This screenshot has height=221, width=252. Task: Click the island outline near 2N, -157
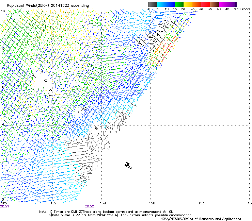pos(128,166)
